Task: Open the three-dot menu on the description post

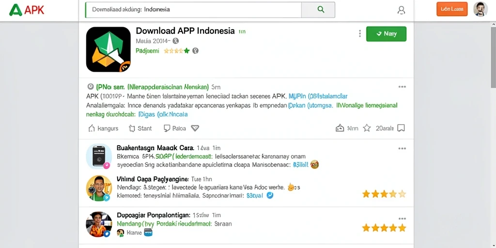Action: coord(402,87)
